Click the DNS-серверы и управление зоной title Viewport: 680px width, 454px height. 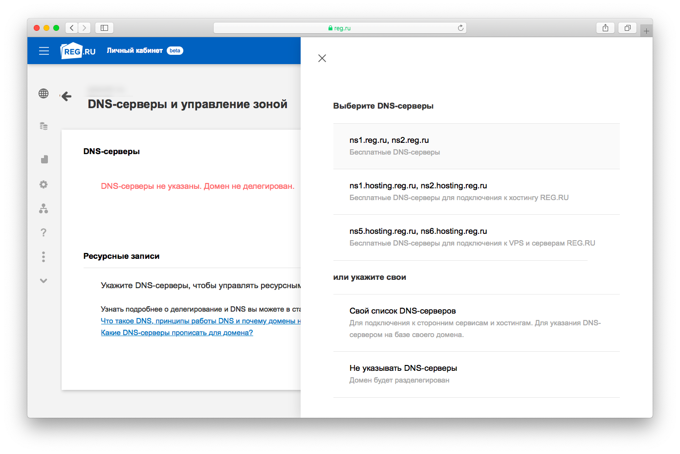pyautogui.click(x=187, y=104)
